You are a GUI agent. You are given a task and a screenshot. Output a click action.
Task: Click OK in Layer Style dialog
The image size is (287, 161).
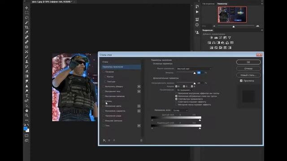tap(248, 62)
